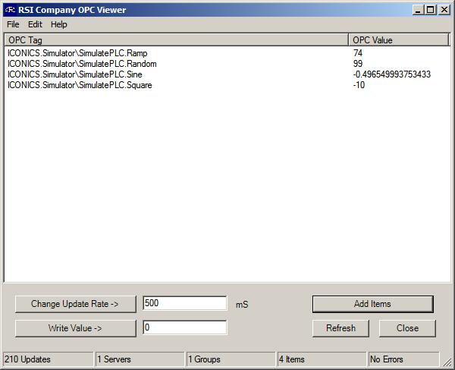The height and width of the screenshot is (370, 455).
Task: Focus the update rate field showing 500
Action: (x=184, y=303)
